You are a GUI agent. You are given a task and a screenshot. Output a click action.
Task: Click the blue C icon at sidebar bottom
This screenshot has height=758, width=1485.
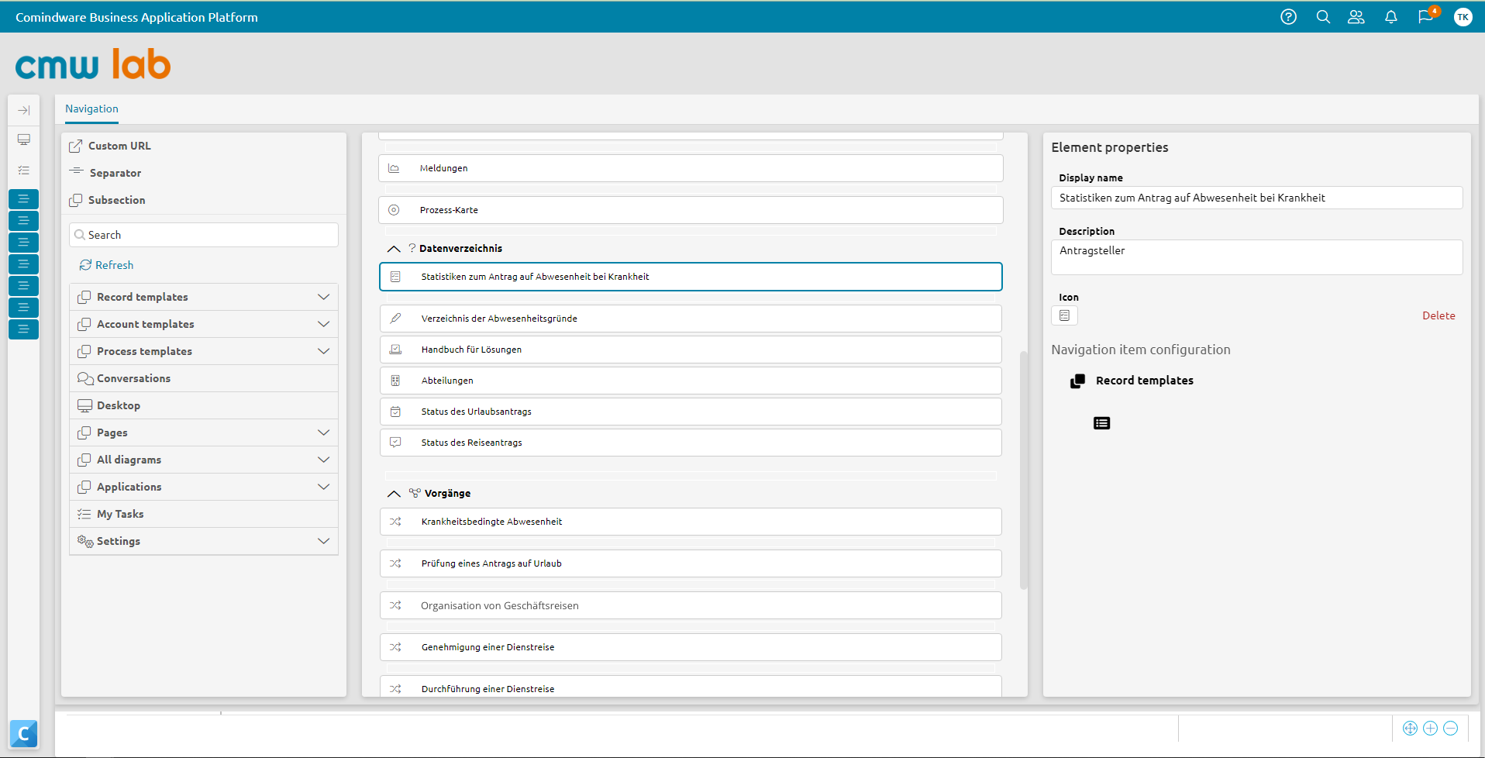click(x=23, y=733)
